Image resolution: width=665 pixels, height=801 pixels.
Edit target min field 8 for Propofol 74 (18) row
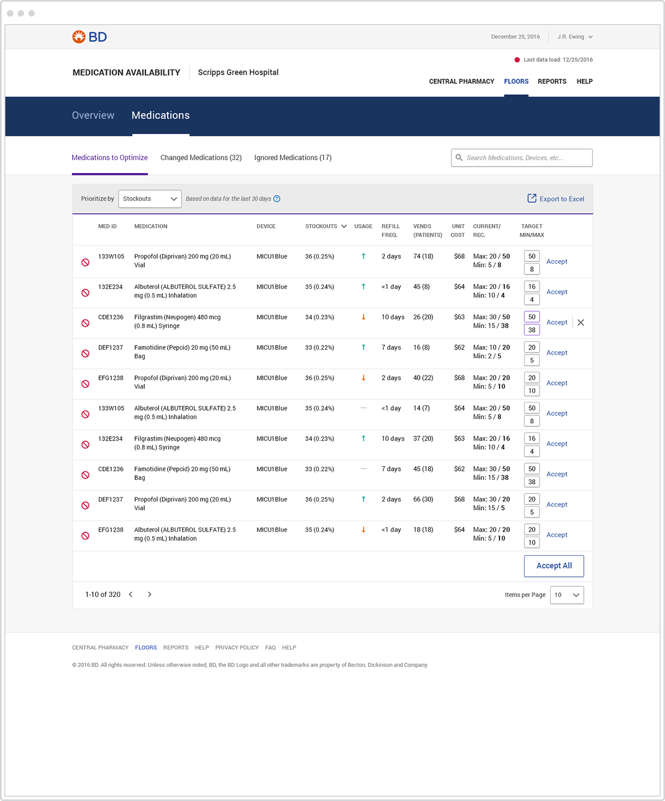(x=532, y=269)
